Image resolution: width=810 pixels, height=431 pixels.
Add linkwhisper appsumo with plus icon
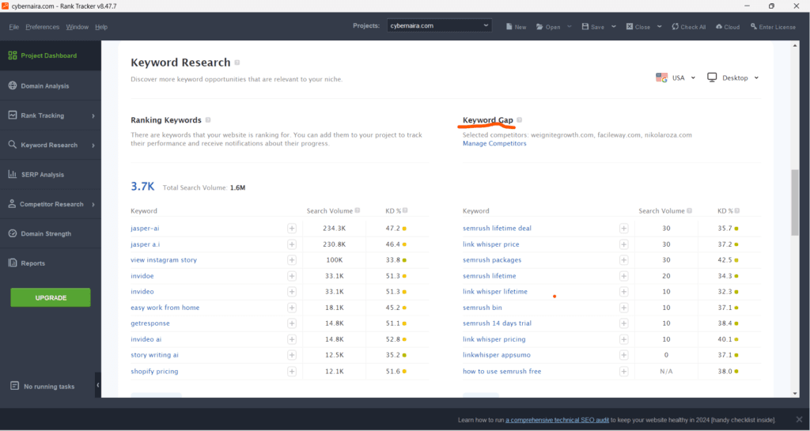click(623, 355)
